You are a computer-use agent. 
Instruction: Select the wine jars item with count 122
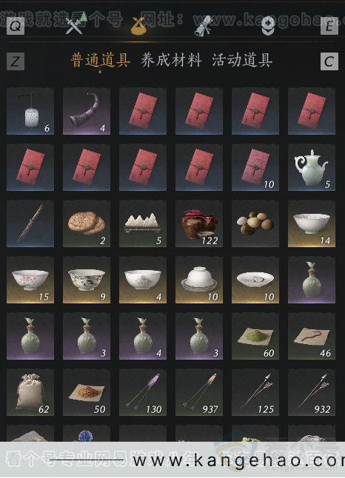(199, 223)
